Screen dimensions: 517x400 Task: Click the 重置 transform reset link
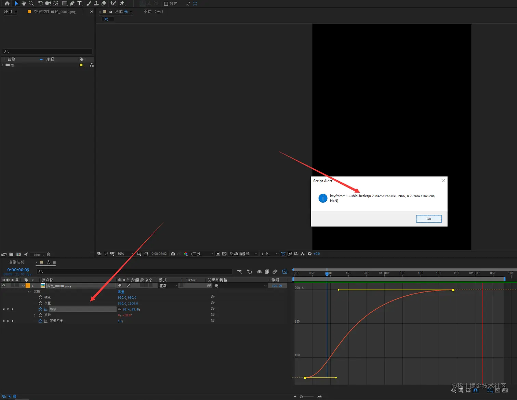[121, 292]
